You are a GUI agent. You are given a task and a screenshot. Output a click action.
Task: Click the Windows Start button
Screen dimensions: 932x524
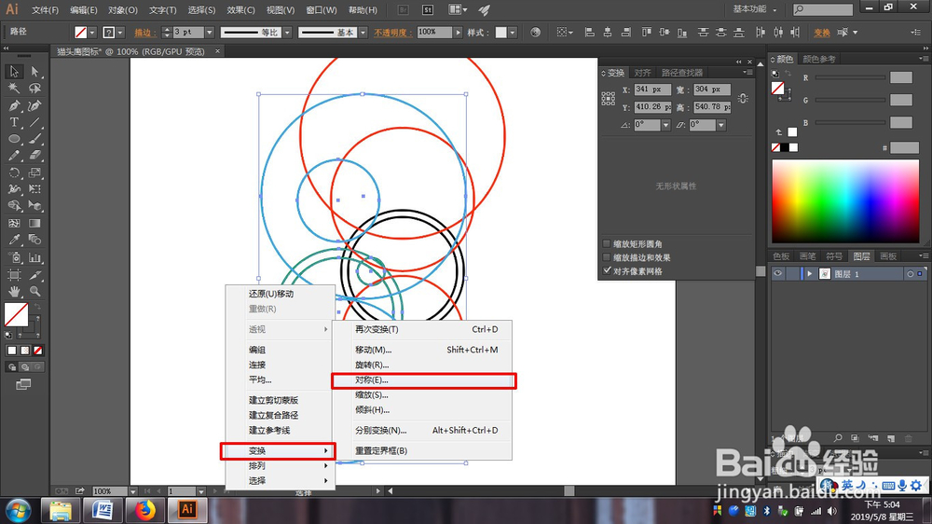tap(19, 510)
